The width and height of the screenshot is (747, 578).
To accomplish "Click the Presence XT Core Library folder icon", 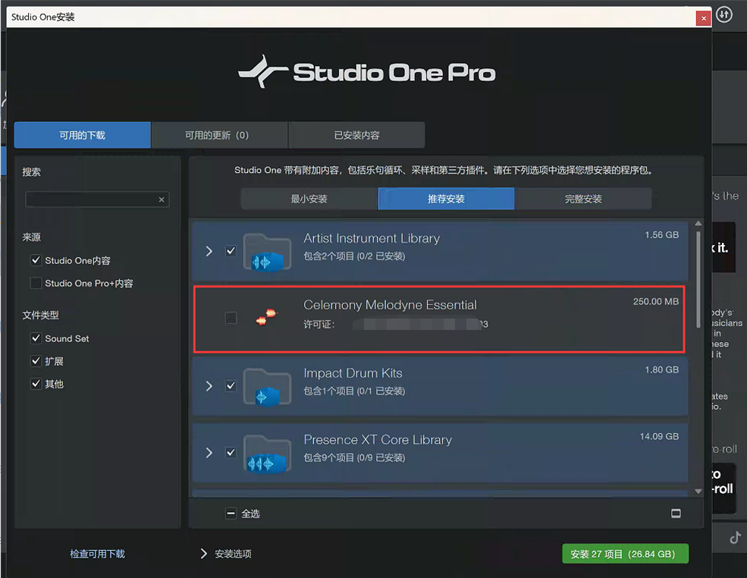I will [267, 454].
